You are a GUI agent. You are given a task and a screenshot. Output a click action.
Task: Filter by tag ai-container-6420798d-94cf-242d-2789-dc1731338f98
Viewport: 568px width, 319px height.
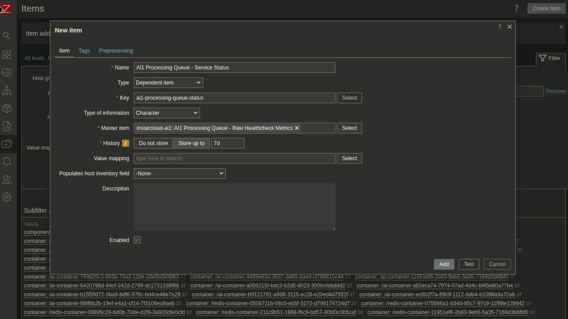point(101,286)
